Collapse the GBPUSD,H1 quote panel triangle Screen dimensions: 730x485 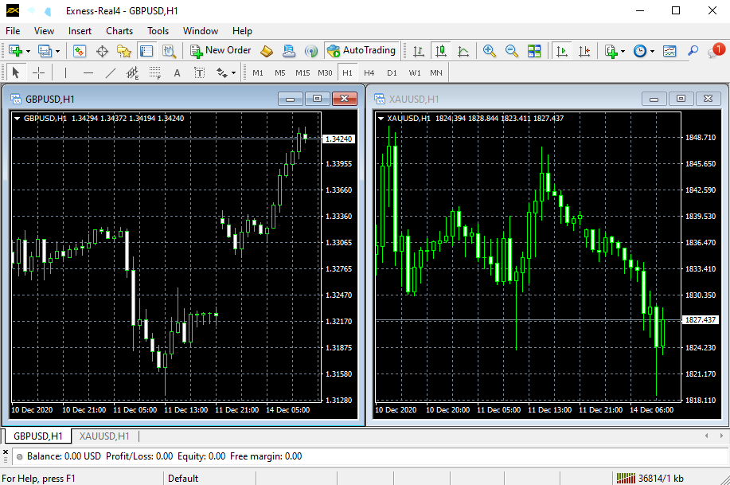pos(17,118)
